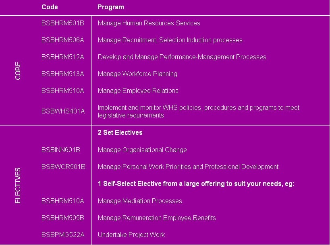Click the BSBHRM506A course code
The width and height of the screenshot is (330, 245).
click(62, 40)
